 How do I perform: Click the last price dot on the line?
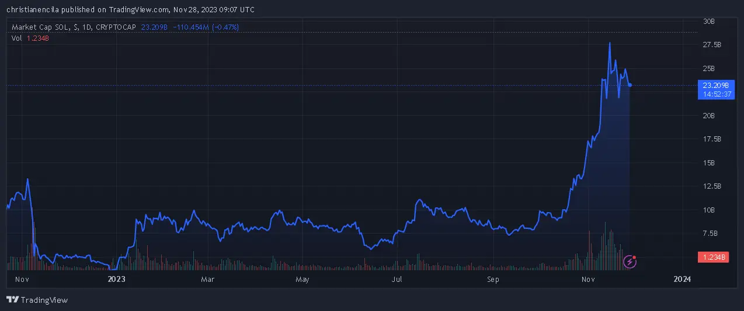(630, 85)
